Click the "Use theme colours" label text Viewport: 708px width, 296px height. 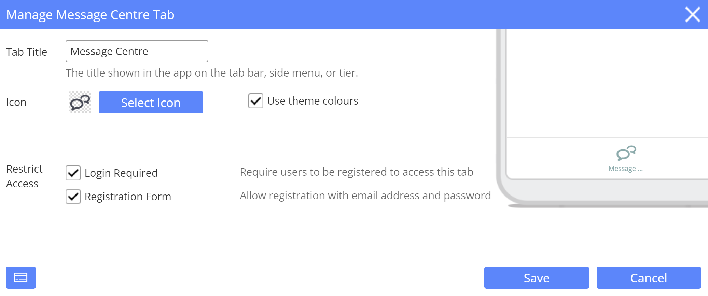tap(313, 101)
